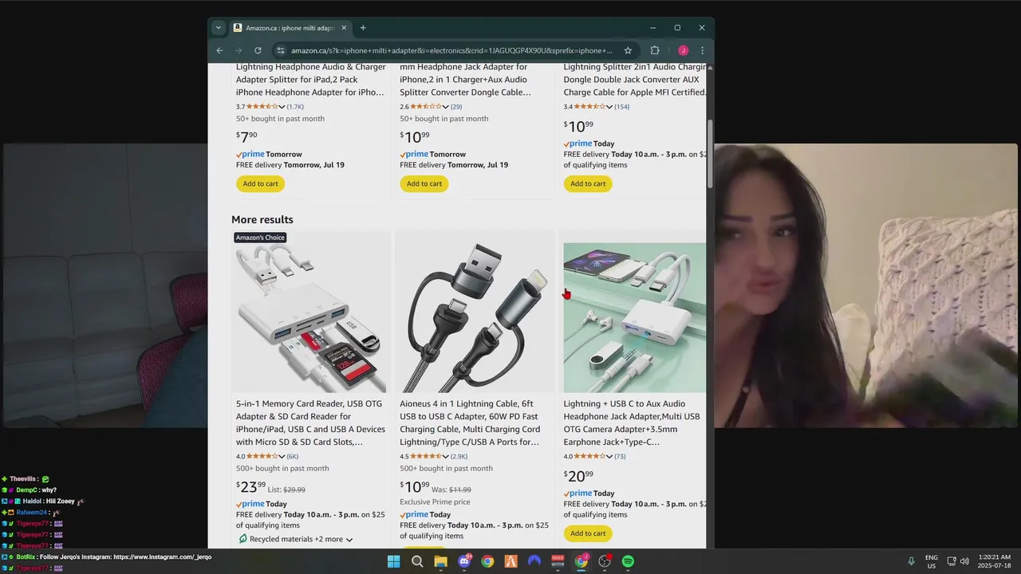Open the network icon in the system tray
This screenshot has height=574, width=1021.
point(952,561)
